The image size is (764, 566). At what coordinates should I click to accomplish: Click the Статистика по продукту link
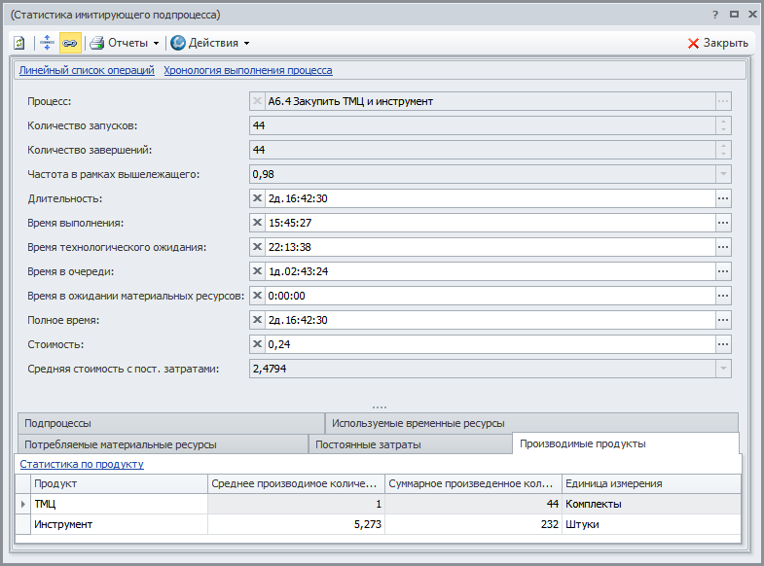82,464
